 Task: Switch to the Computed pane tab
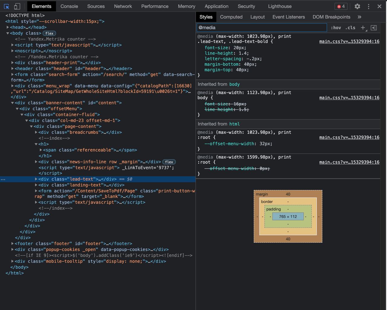231,17
